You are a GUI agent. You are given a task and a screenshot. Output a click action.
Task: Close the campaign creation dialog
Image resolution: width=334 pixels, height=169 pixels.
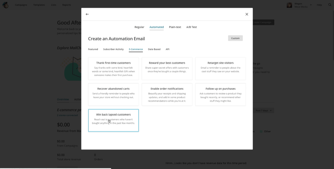pos(247,14)
